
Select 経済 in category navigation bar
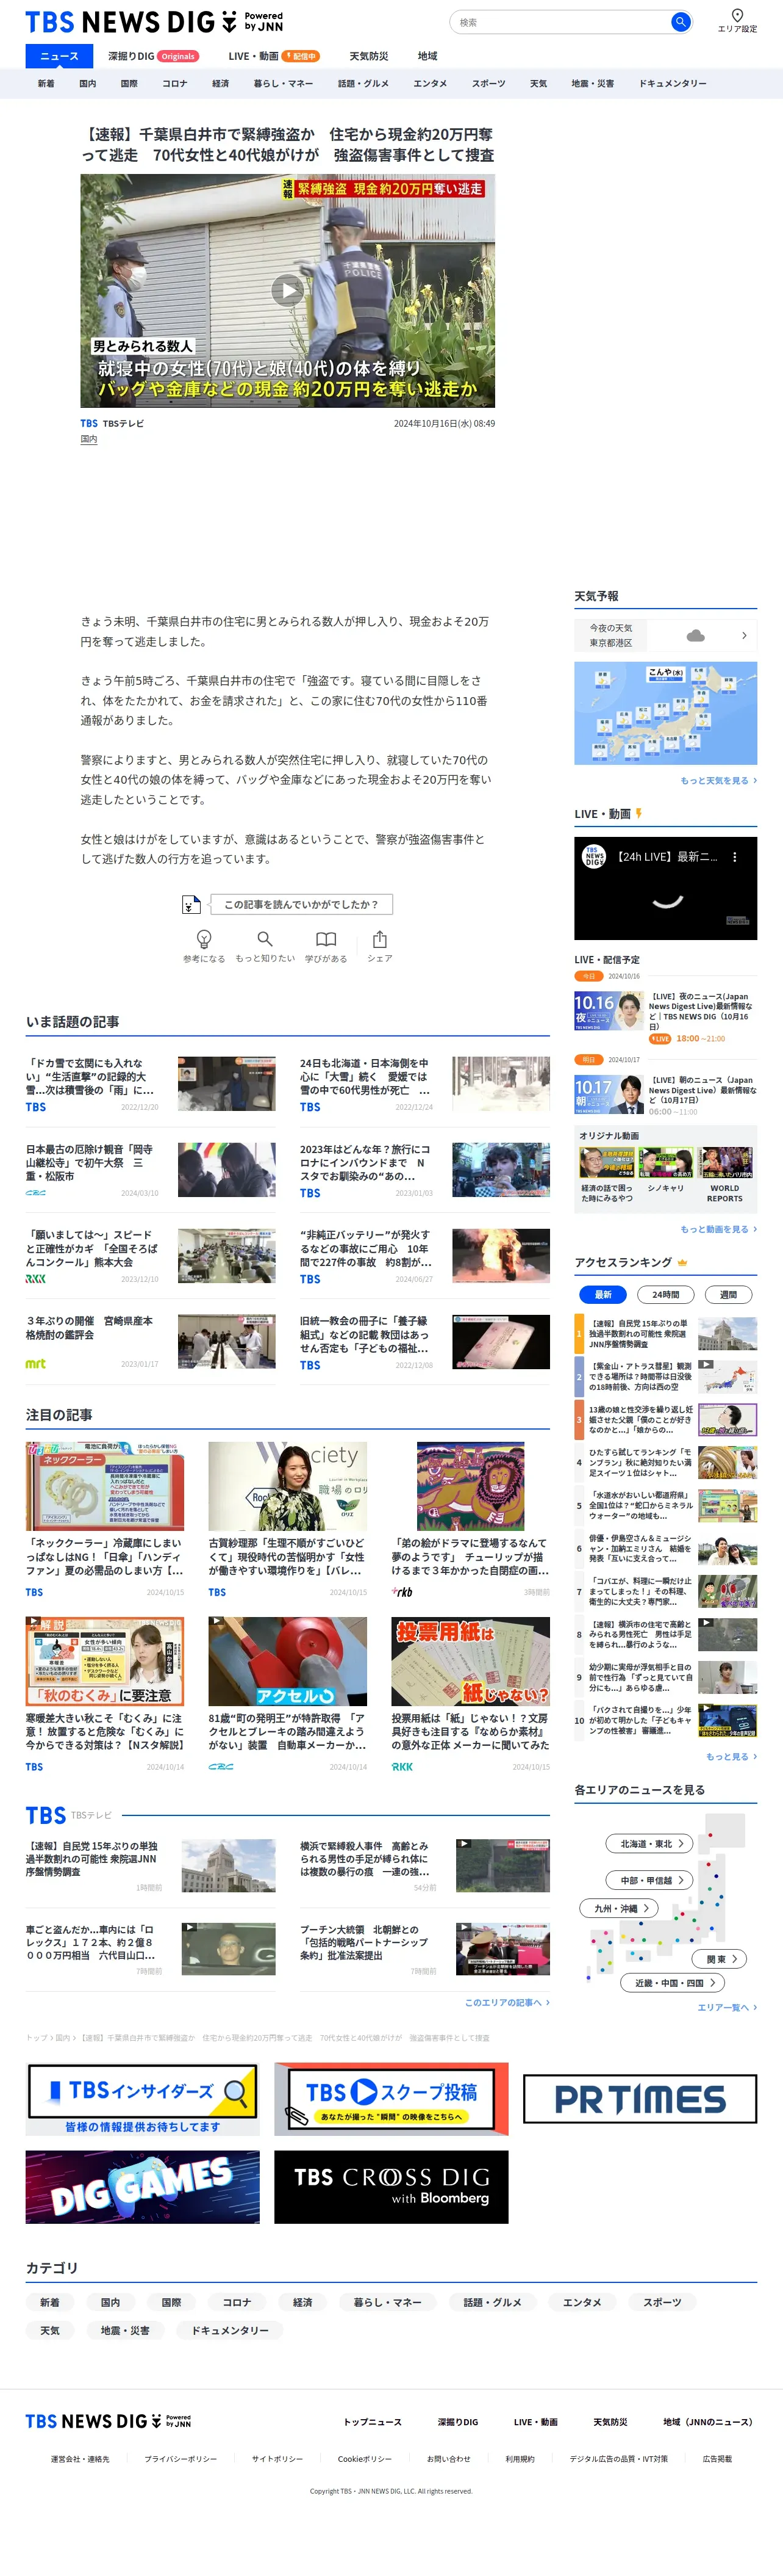click(221, 84)
